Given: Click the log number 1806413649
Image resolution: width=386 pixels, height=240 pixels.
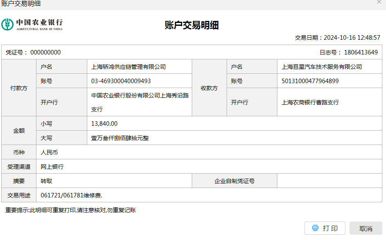Looking at the screenshot, I should coord(361,52).
